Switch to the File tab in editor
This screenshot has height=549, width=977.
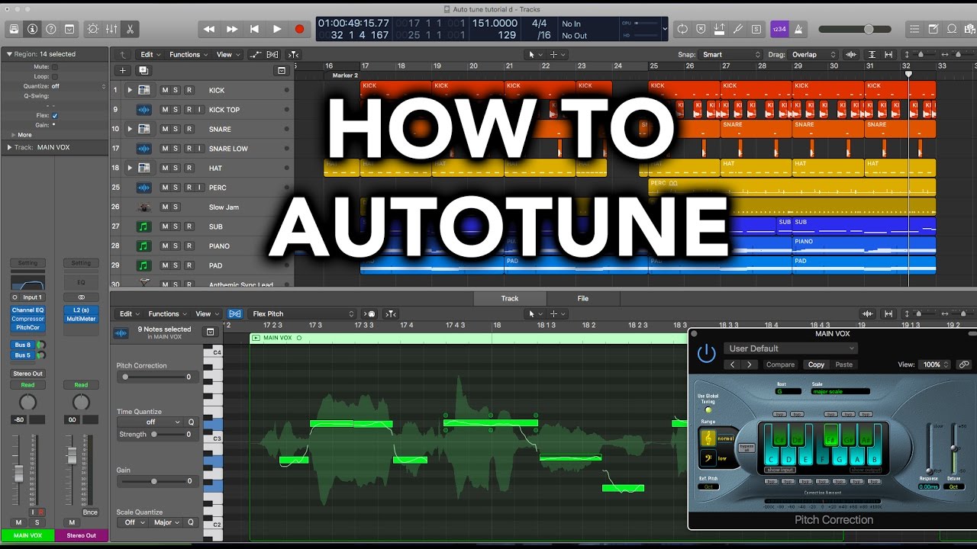pos(582,298)
